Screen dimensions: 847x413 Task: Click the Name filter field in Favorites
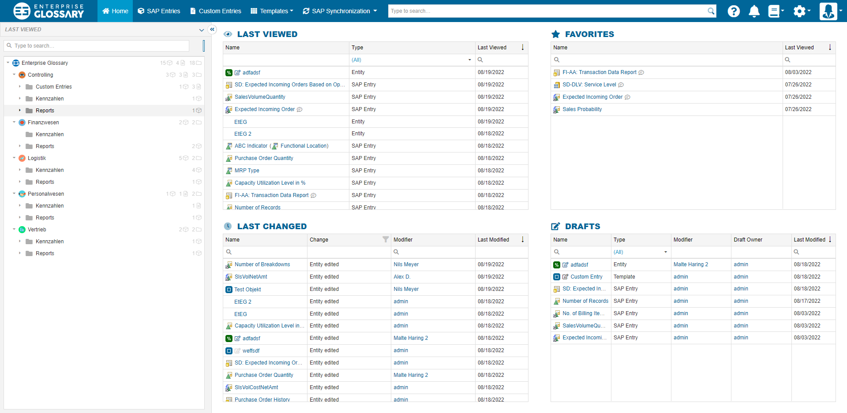pos(667,60)
